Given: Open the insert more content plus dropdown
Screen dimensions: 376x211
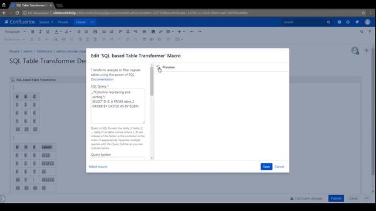Looking at the screenshot, I should (181, 32).
